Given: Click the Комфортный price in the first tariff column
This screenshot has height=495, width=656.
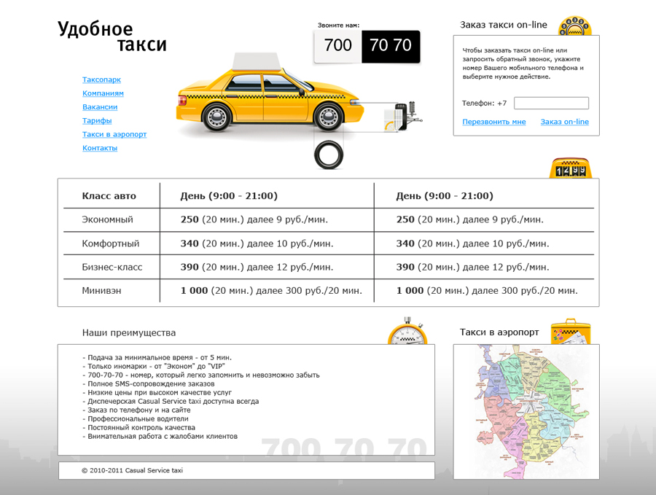Looking at the screenshot, I should 257,243.
